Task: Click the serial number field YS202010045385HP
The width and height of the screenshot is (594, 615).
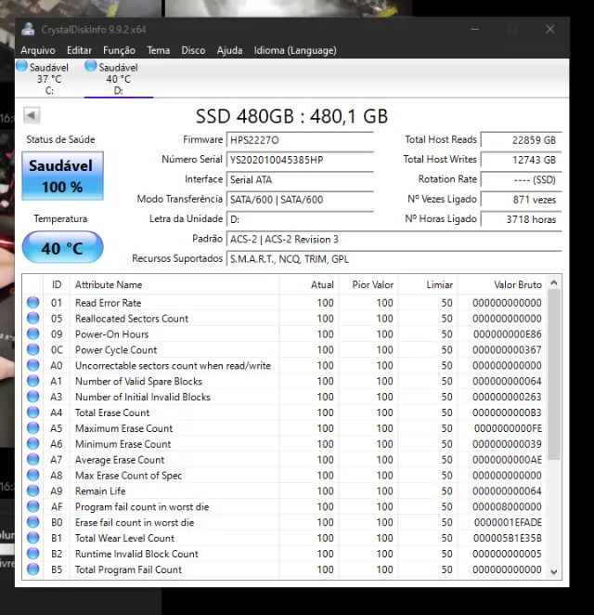Action: pos(300,160)
